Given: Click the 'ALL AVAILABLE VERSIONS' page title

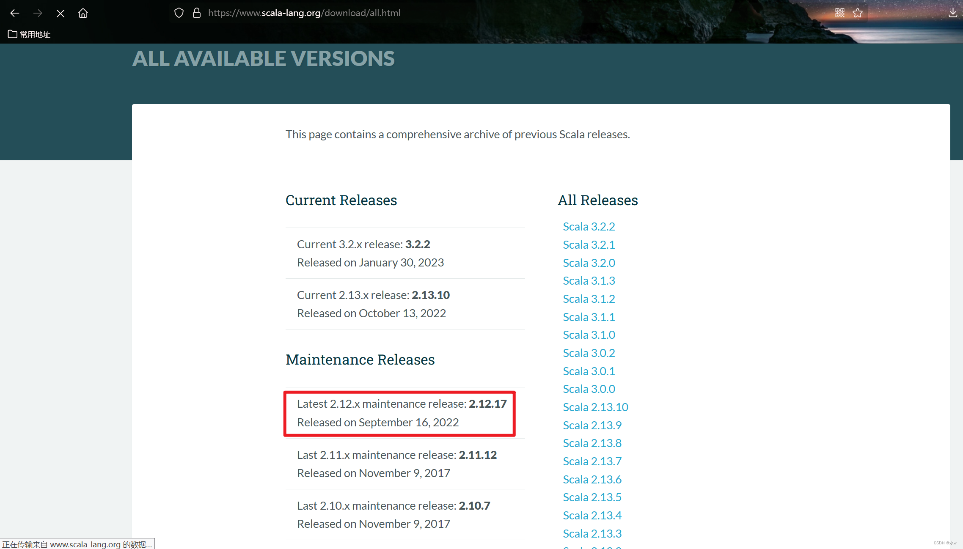Looking at the screenshot, I should (x=264, y=59).
